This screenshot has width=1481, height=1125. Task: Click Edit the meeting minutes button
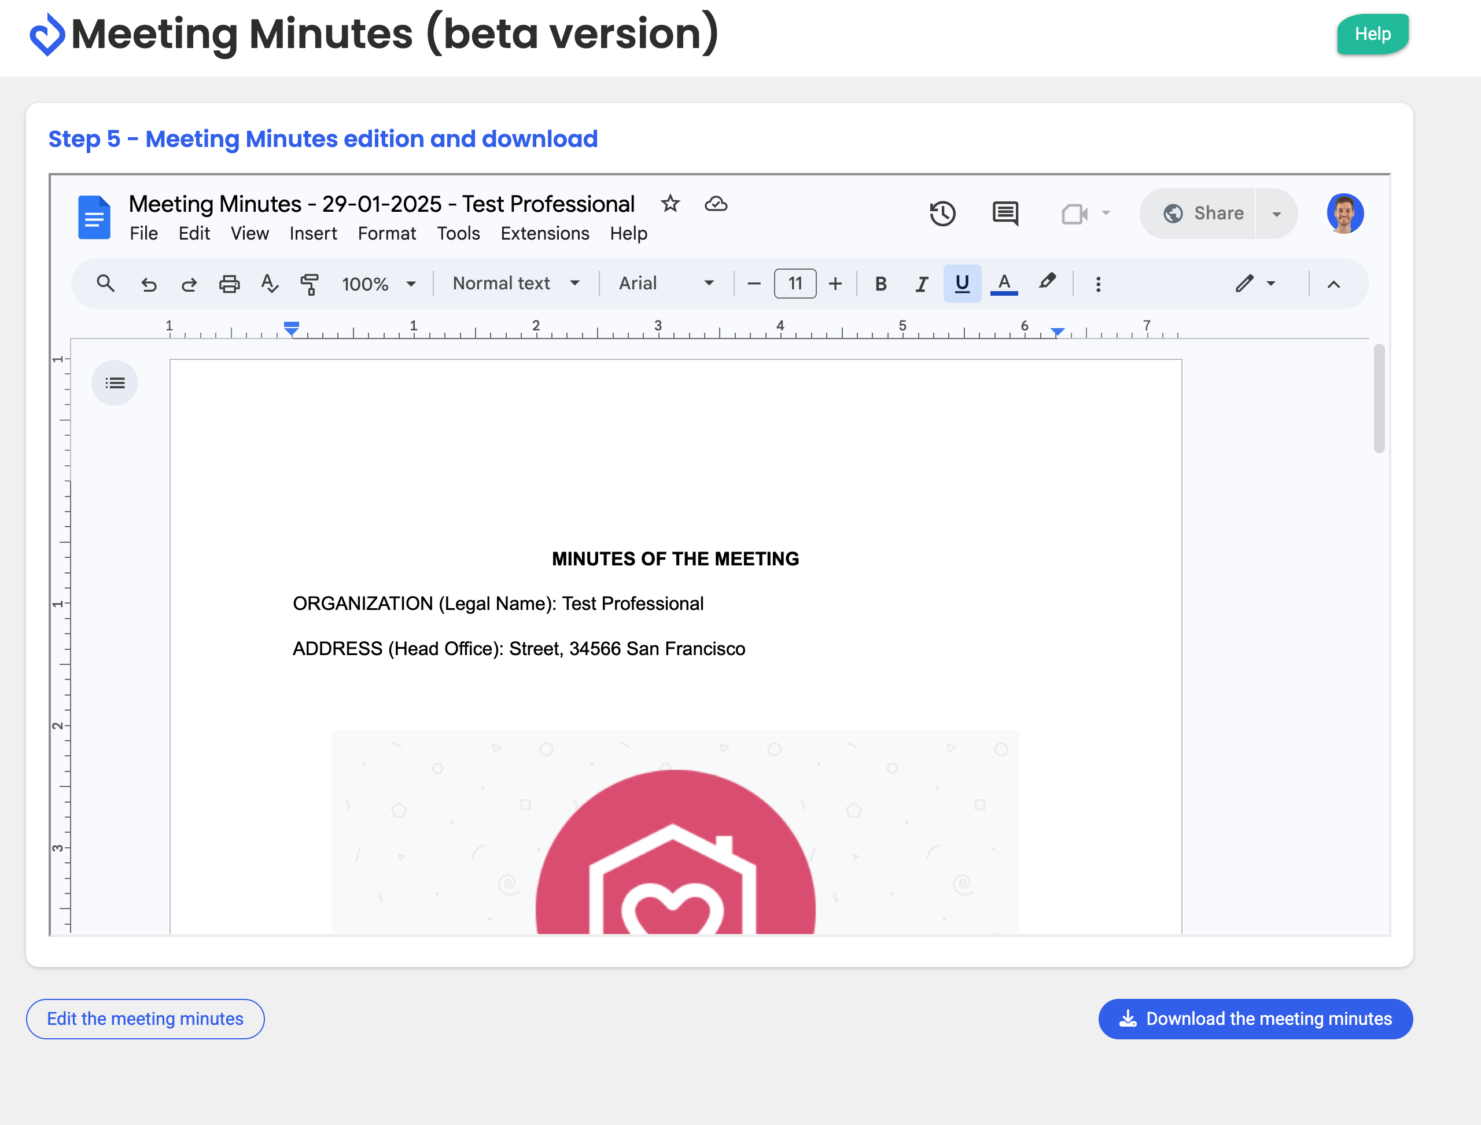(145, 1019)
